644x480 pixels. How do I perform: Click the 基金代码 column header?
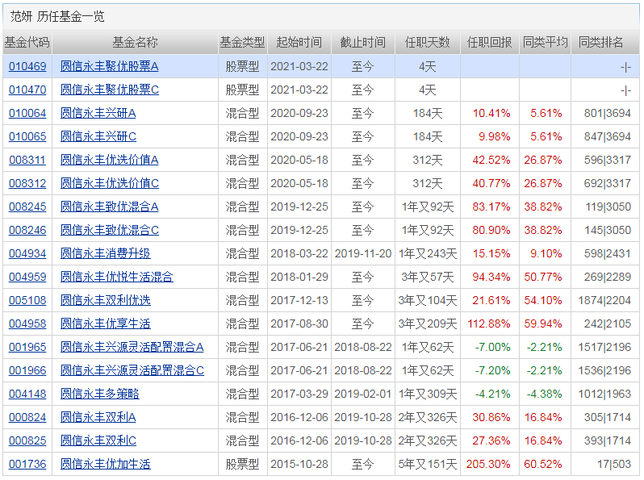[27, 42]
